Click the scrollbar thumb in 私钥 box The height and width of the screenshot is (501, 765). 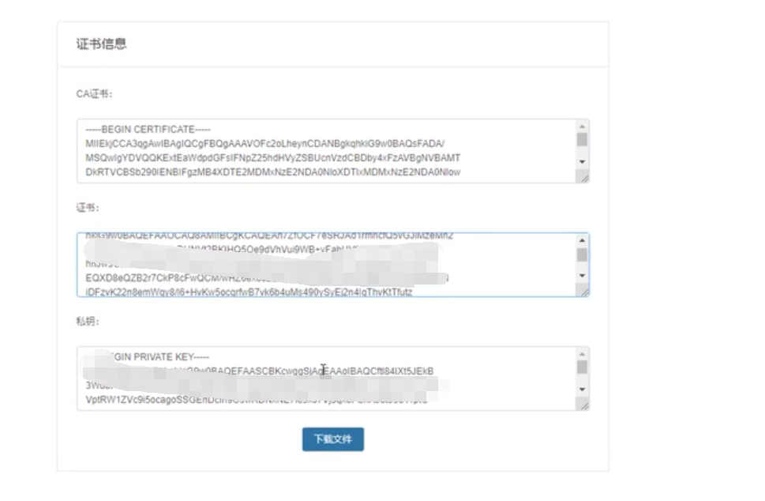pyautogui.click(x=582, y=367)
